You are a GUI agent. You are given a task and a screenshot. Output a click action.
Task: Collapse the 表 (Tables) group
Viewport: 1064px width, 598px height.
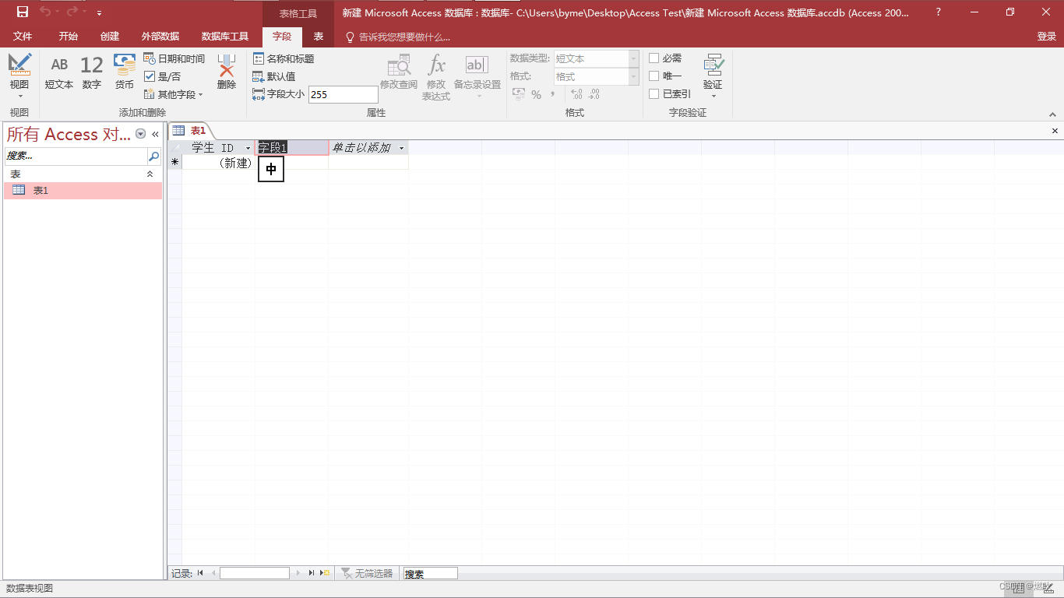(150, 174)
